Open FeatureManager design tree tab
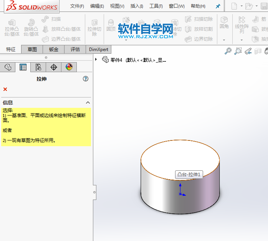This screenshot has height=241, width=268. pyautogui.click(x=8, y=67)
